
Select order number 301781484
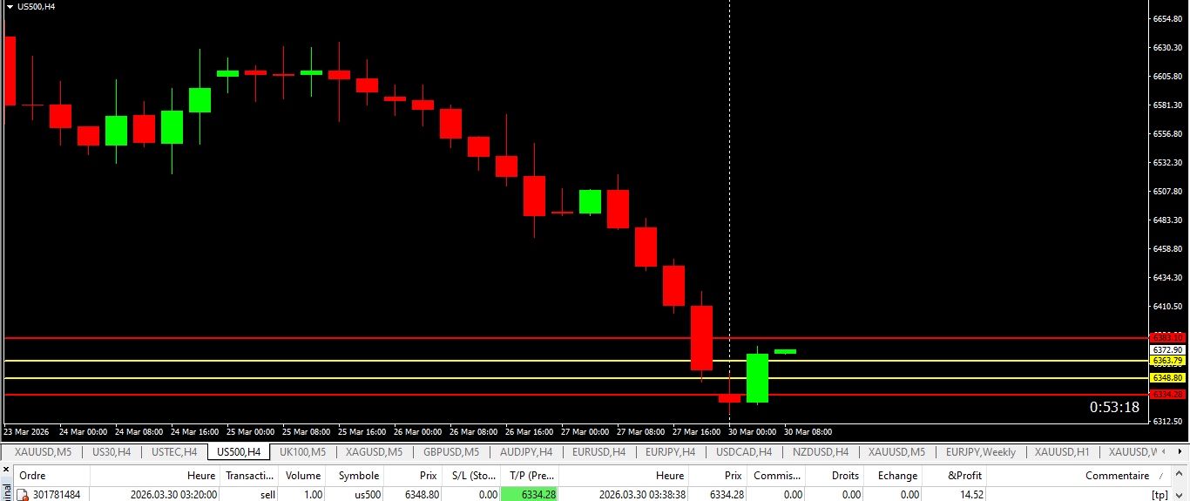click(x=57, y=495)
